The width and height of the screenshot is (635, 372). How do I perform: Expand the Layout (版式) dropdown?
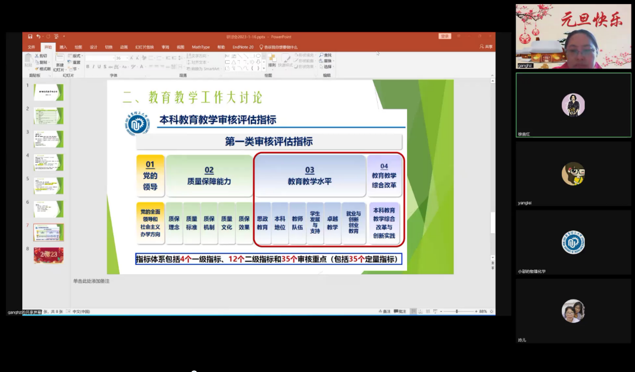[77, 56]
